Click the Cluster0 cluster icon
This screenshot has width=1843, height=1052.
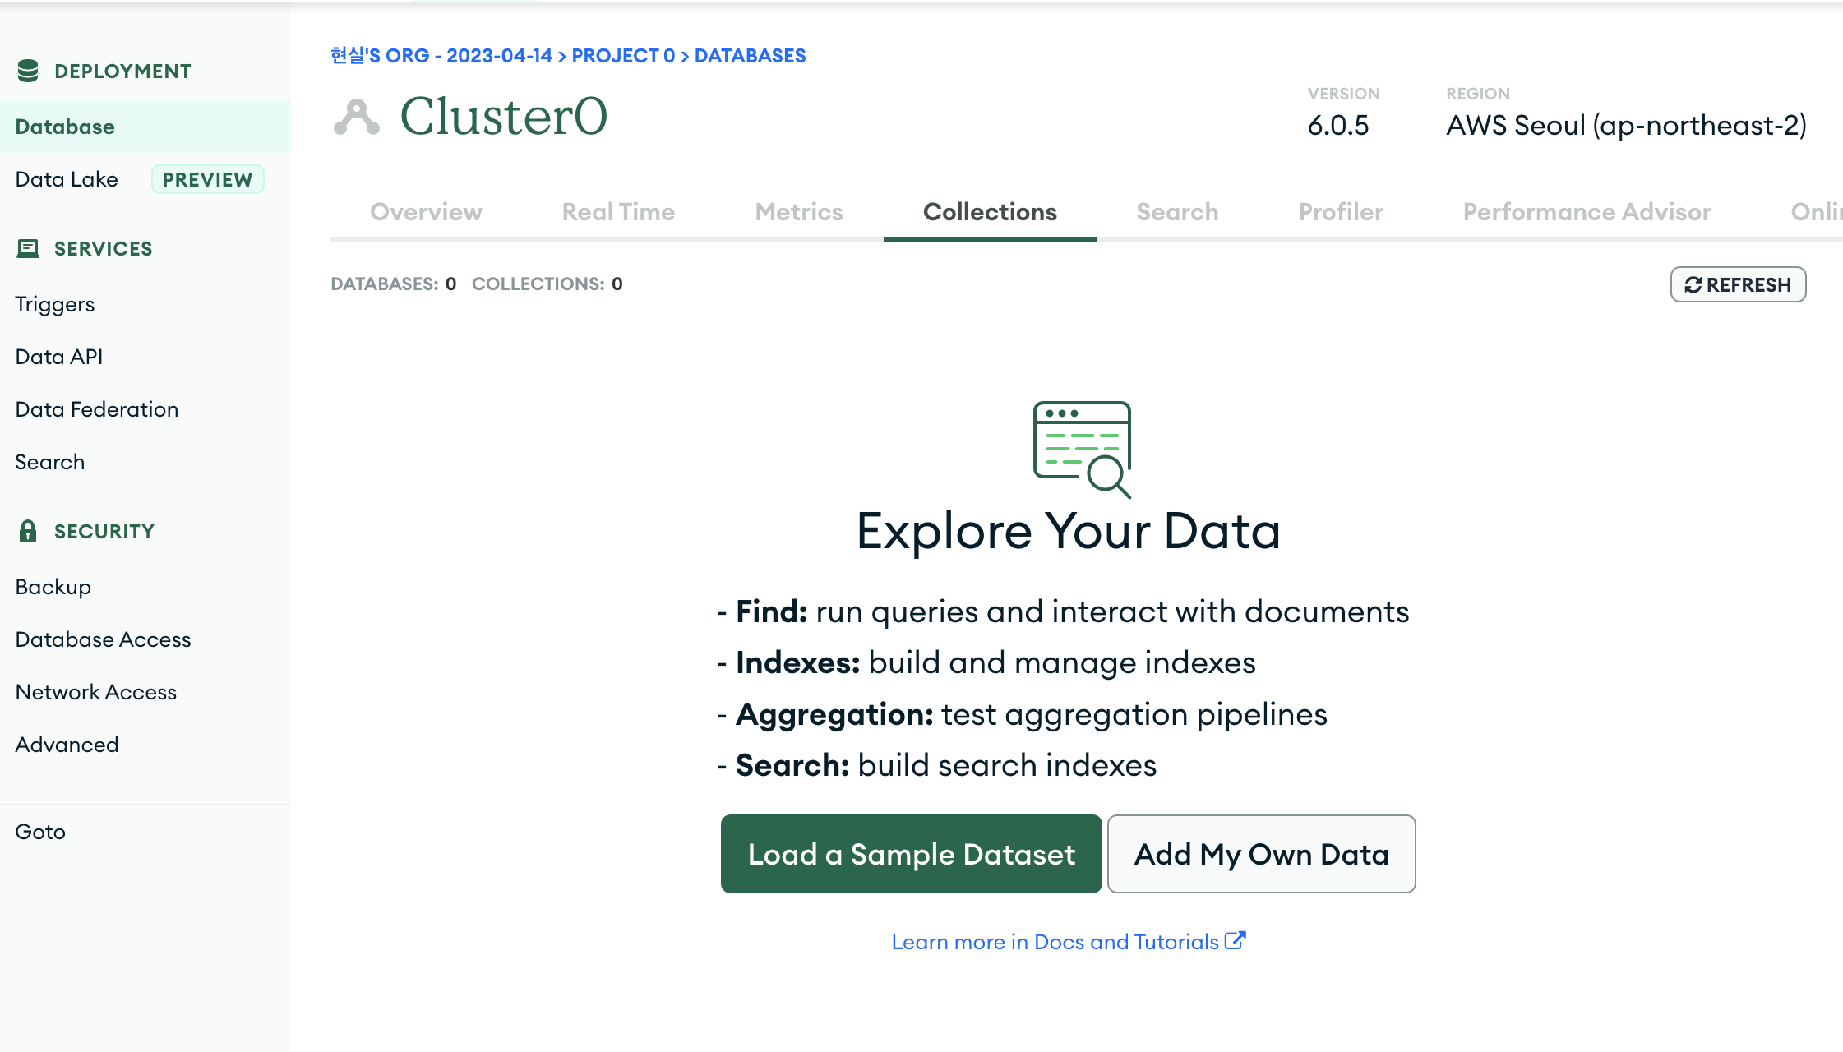tap(357, 117)
